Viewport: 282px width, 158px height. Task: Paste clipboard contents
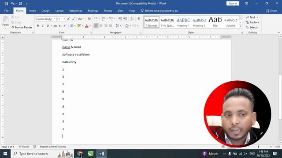coord(6,22)
